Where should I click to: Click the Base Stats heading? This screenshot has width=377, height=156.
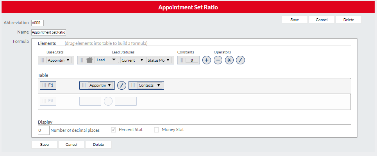click(55, 52)
